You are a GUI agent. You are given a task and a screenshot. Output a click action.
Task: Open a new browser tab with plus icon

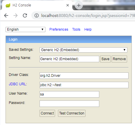point(79,5)
